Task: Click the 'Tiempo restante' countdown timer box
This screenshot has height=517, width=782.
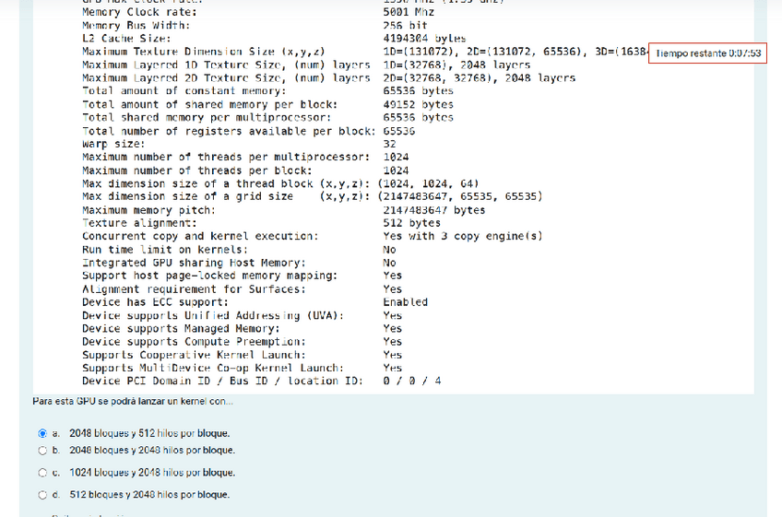Action: [x=708, y=53]
